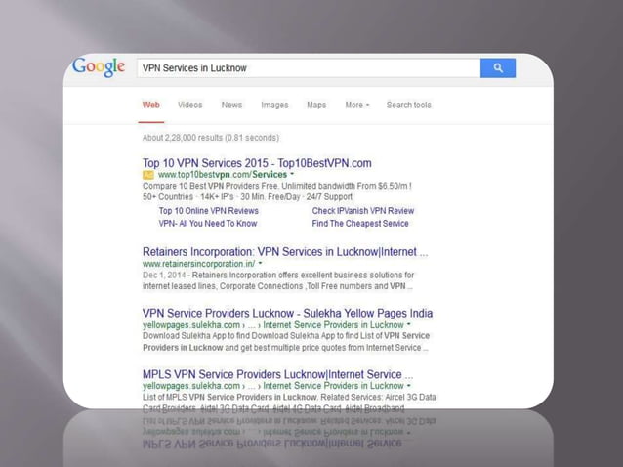Open dropdown arrow beside top10bestvpn.com URL

(292, 174)
